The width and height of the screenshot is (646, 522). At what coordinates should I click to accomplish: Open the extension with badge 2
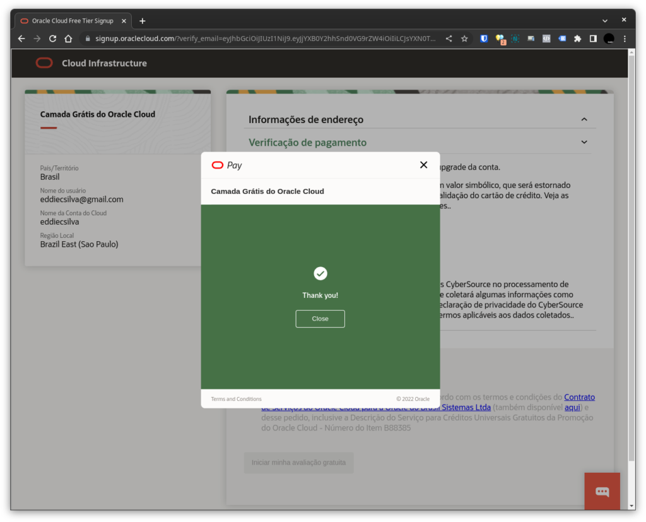(x=500, y=39)
